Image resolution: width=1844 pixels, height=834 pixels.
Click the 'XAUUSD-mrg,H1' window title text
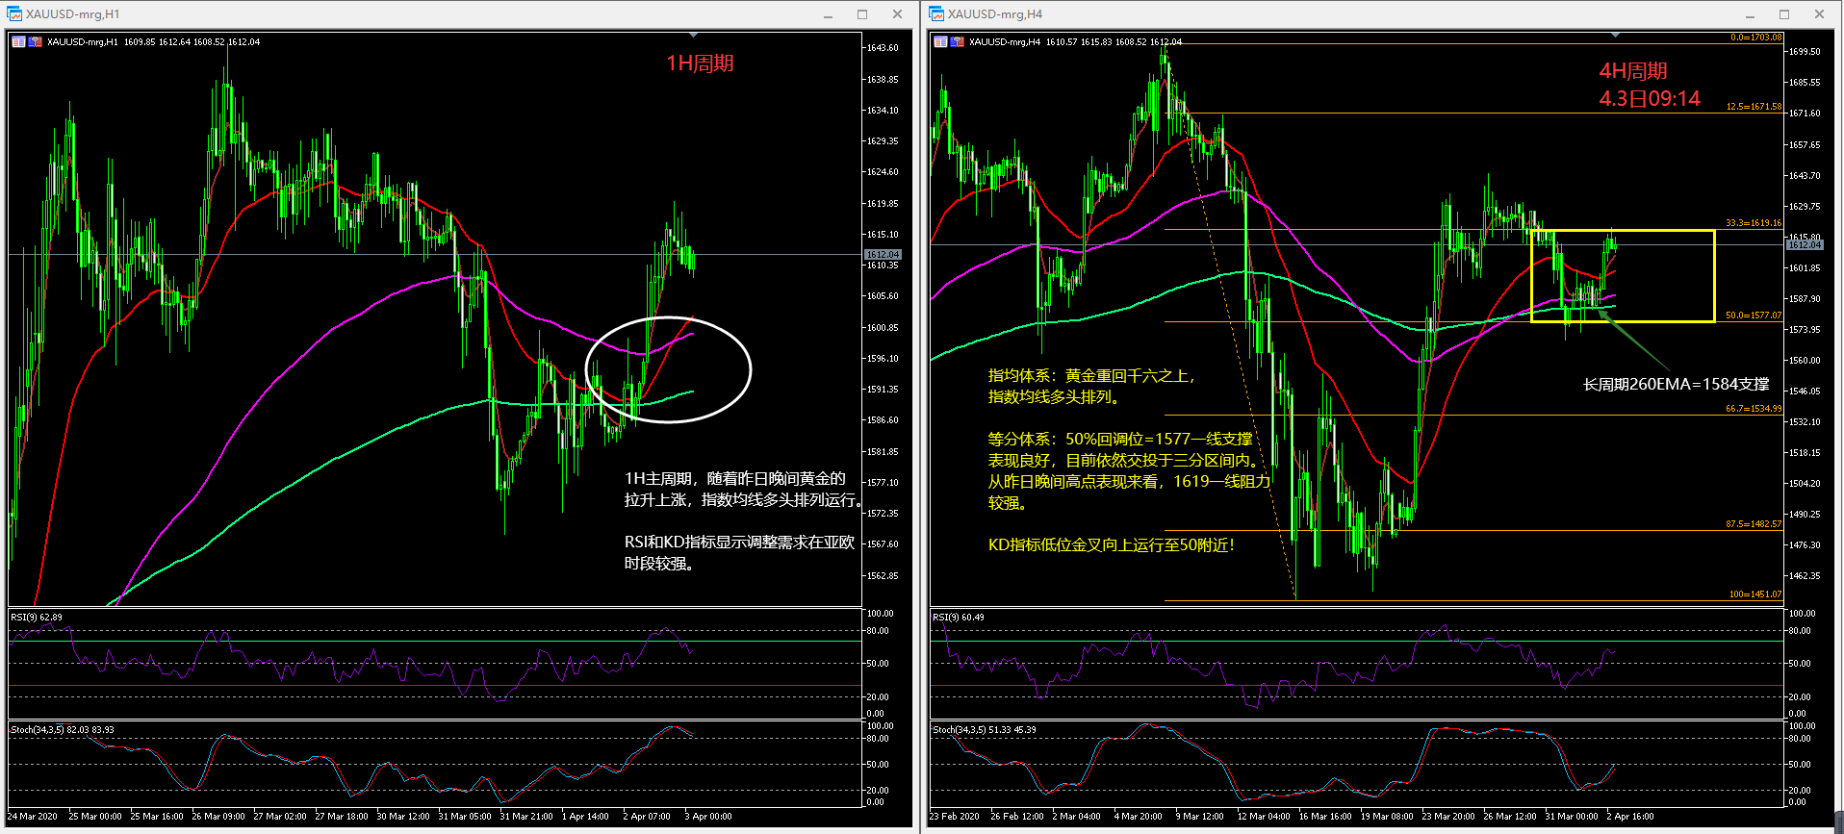coord(73,14)
